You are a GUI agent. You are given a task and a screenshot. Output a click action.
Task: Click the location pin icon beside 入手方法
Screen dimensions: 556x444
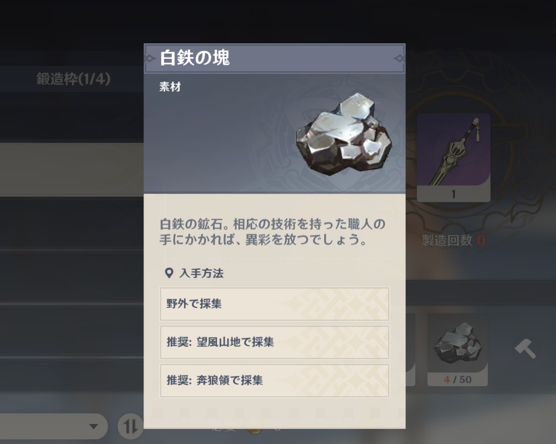(169, 273)
